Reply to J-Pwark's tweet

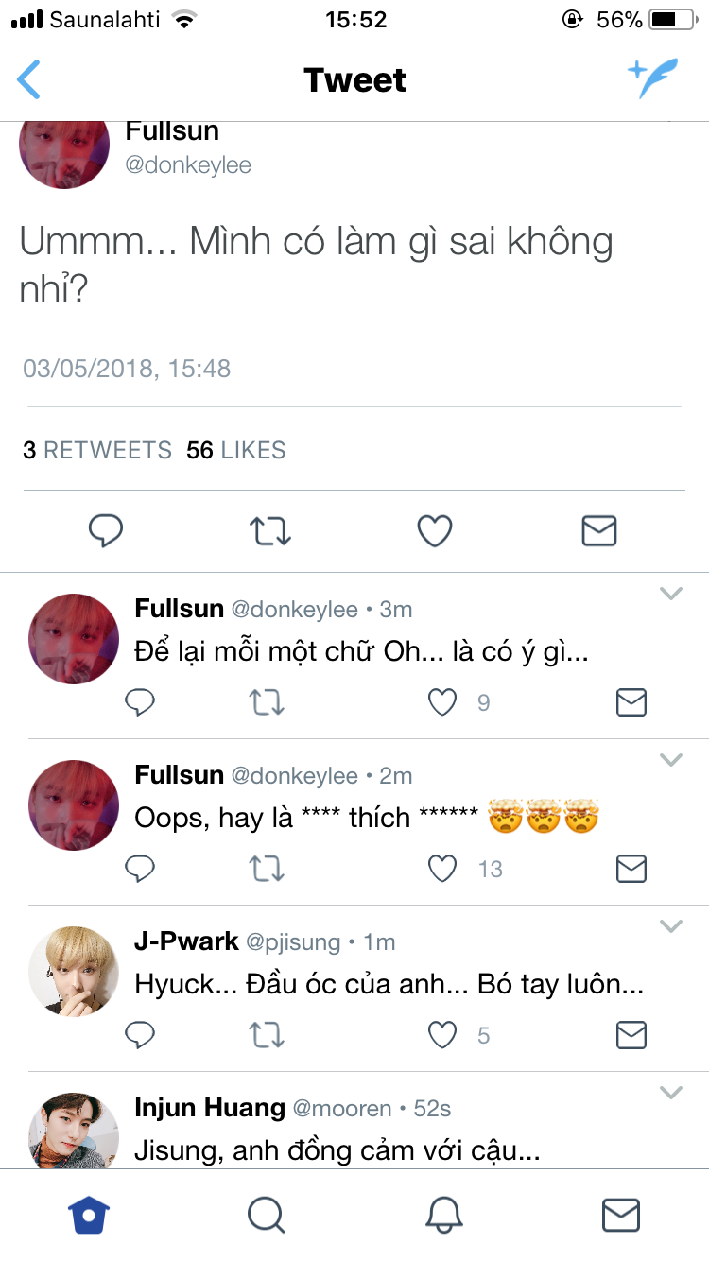pos(140,1035)
